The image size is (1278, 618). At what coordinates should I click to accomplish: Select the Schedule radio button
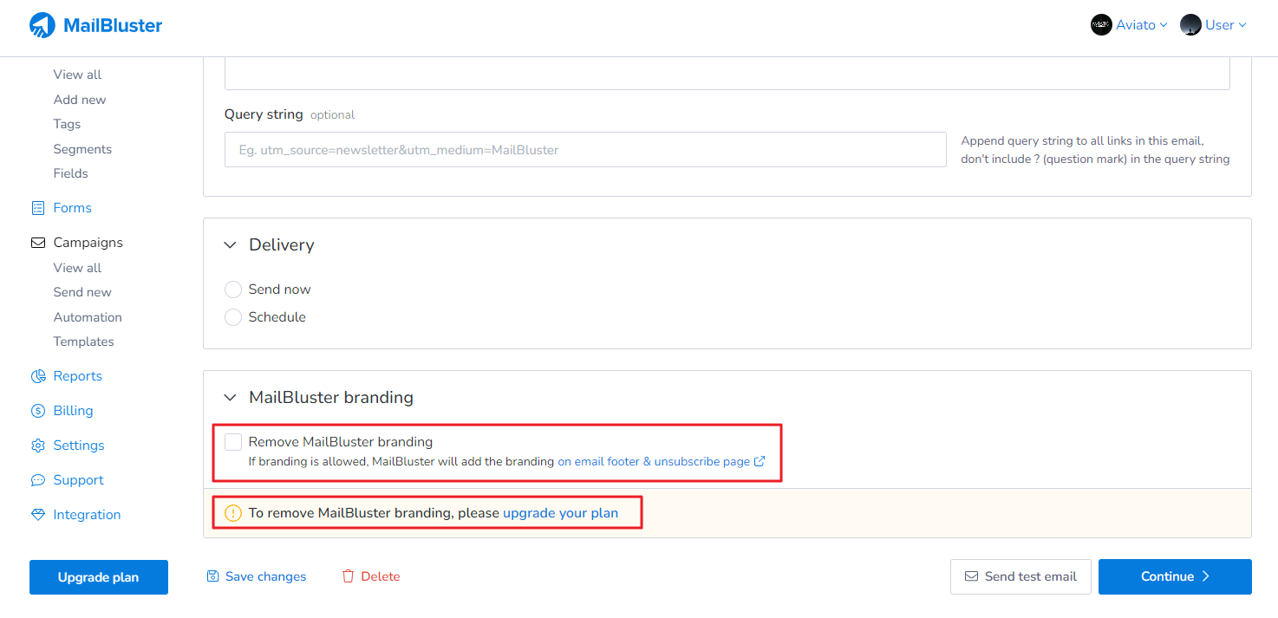(233, 317)
